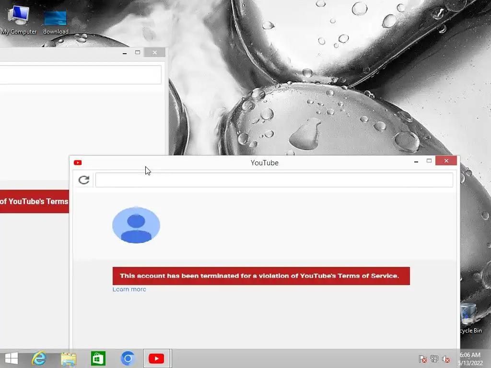Open the blue browser taskbar icon
The height and width of the screenshot is (368, 491).
tap(128, 358)
